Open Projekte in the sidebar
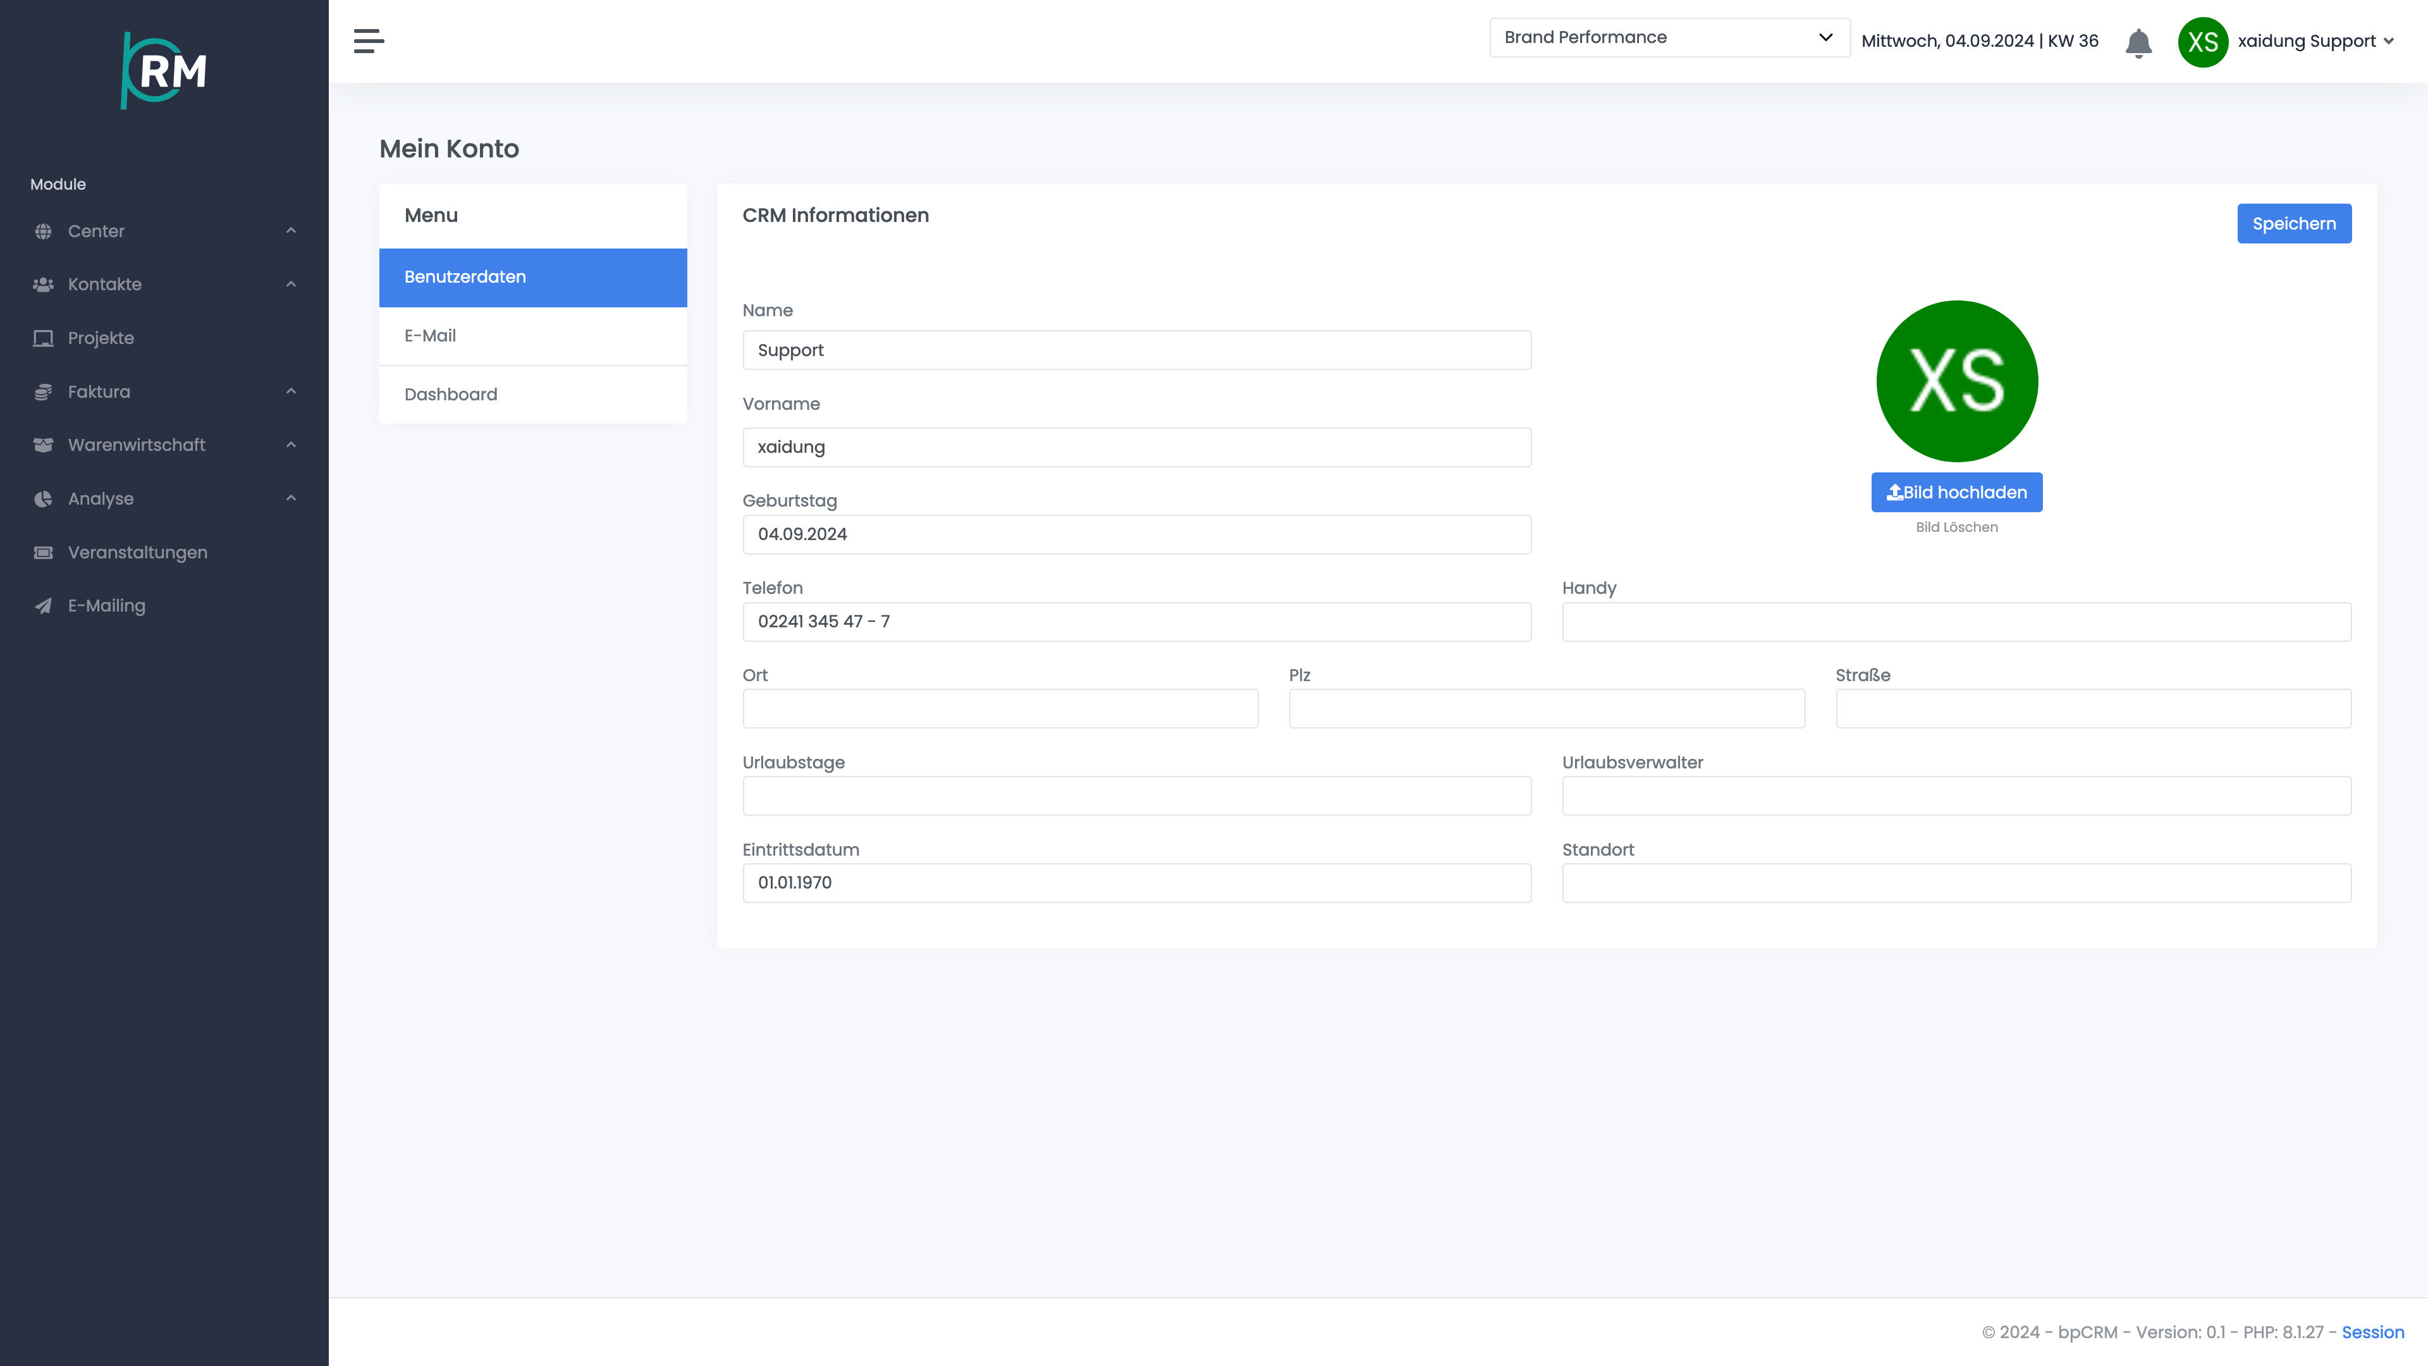The width and height of the screenshot is (2428, 1366). coord(164,338)
